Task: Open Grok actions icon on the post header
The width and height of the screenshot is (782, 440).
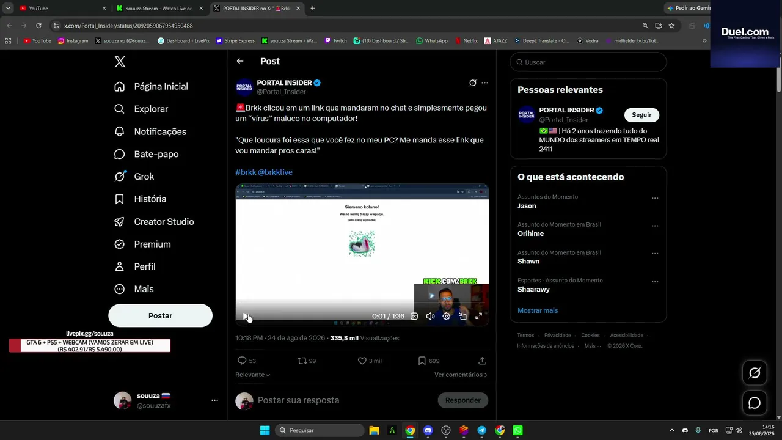Action: 472,83
